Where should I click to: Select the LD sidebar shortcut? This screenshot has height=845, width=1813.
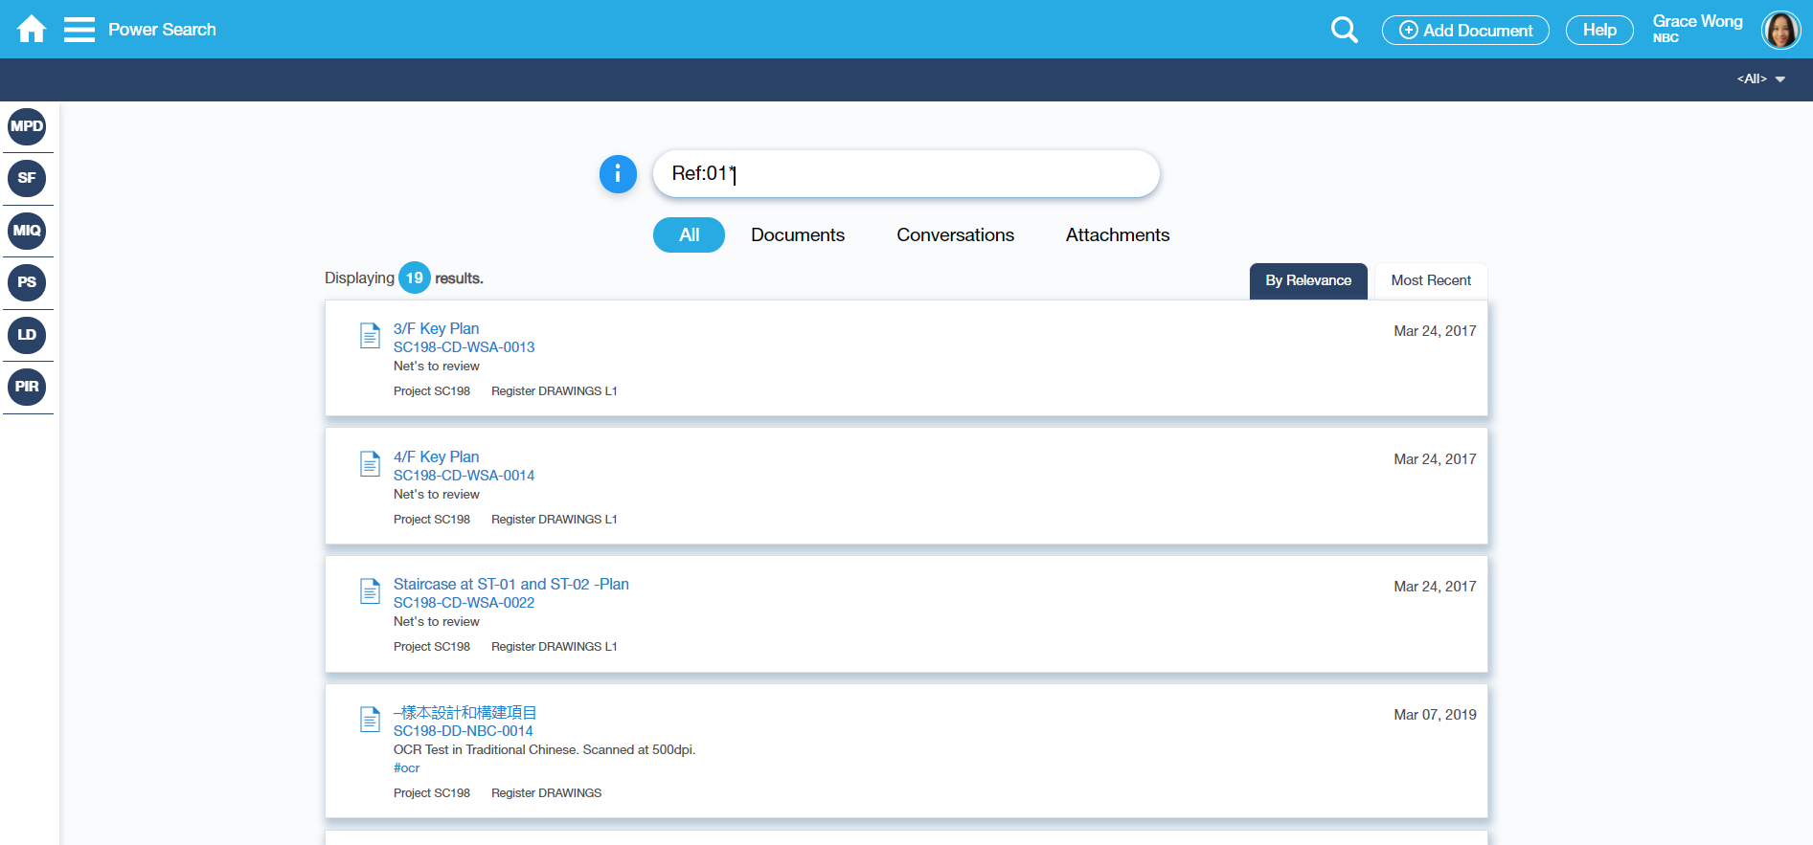[27, 335]
